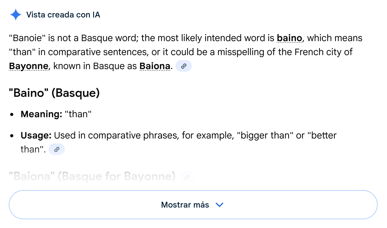Open the underlined "Baiona" term in paragraph
387x228 pixels.
tap(155, 66)
